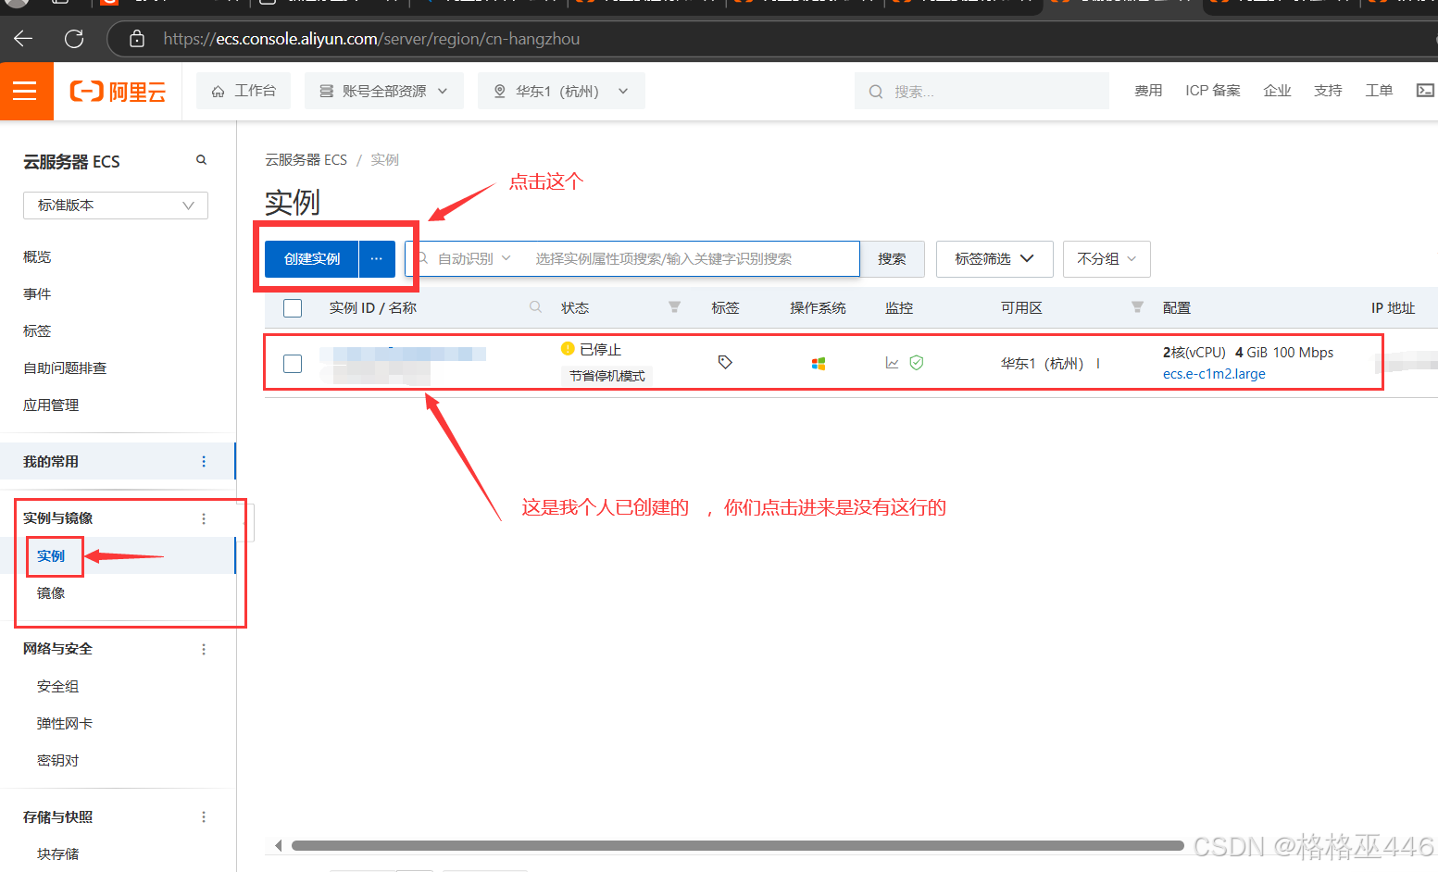Open 概览 in the sidebar
1438x872 pixels.
click(x=37, y=257)
